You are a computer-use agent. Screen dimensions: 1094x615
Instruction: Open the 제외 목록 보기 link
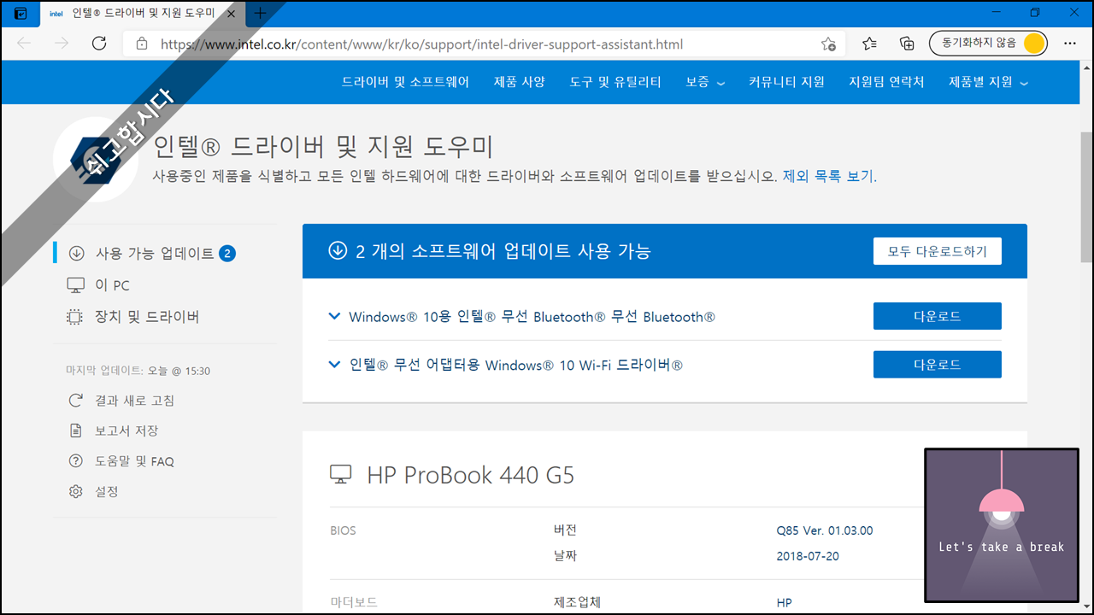click(830, 176)
